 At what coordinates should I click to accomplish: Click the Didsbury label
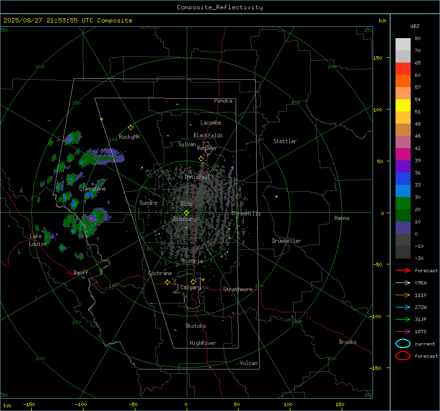click(x=185, y=219)
